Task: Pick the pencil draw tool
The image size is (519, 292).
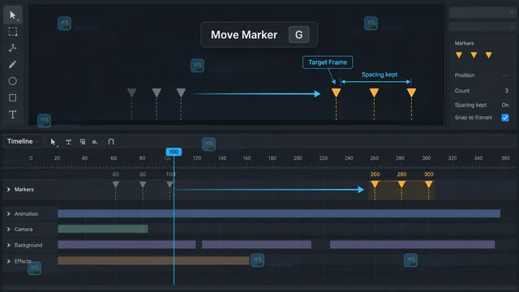Action: coord(13,64)
